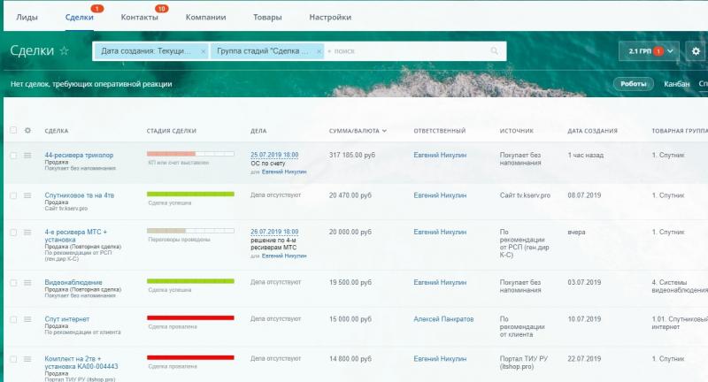
Task: Open deal 44-ресивера триколор
Action: tap(79, 155)
